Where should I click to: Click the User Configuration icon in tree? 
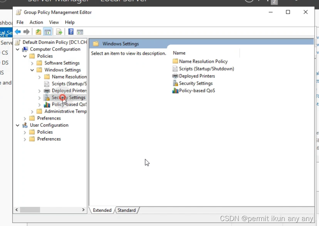(25, 125)
